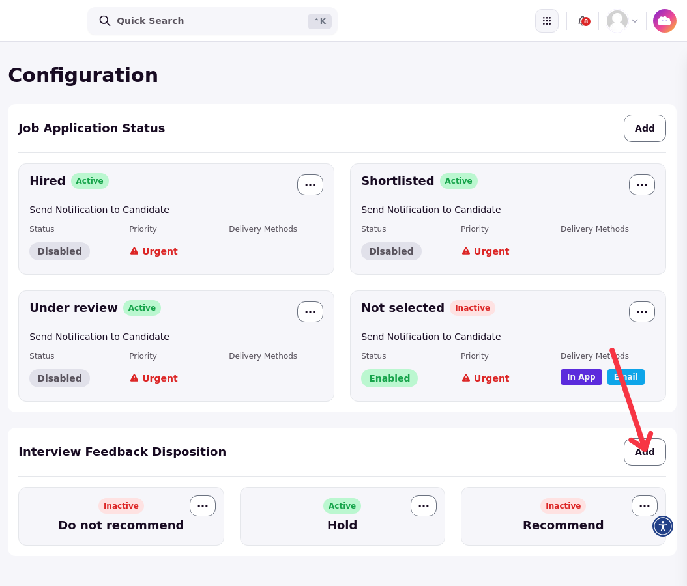Click Inactive badge on Not selected card

pos(473,308)
